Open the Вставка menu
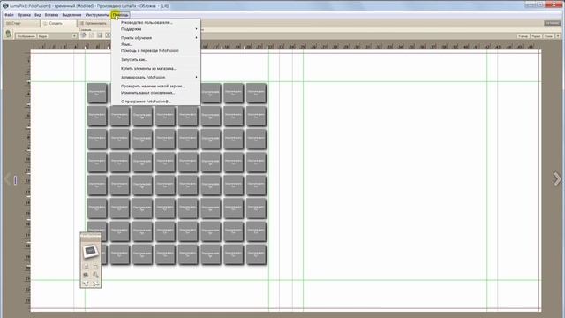Screen dimensions: 565x318 pyautogui.click(x=51, y=15)
